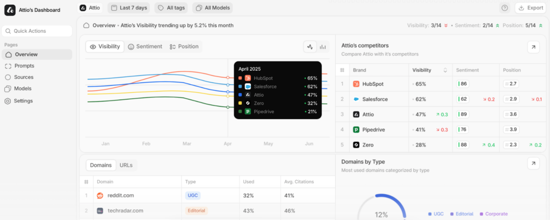
Task: Click the help question mark icon
Action: tap(504, 8)
